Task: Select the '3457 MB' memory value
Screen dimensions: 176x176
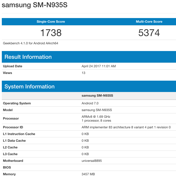Action: (88, 174)
